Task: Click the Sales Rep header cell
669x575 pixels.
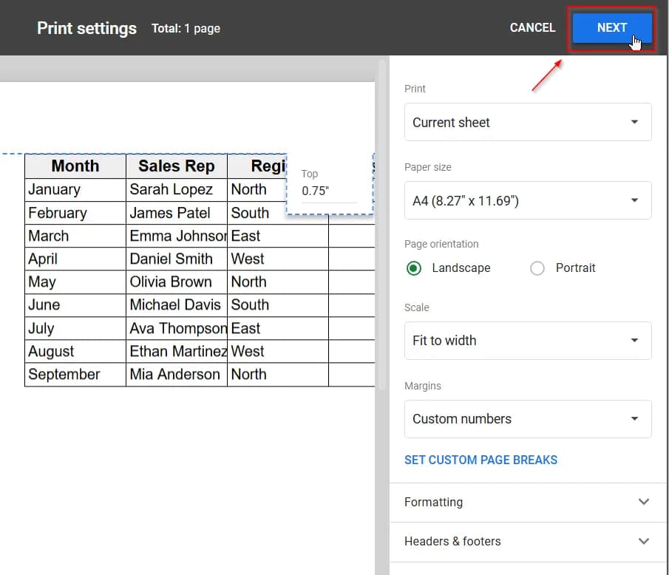Action: (x=177, y=166)
